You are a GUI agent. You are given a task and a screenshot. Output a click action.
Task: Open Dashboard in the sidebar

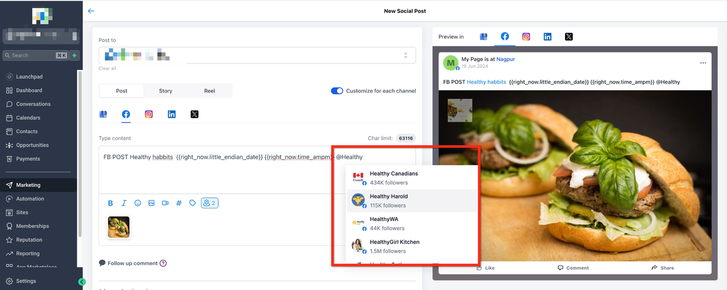pos(29,90)
